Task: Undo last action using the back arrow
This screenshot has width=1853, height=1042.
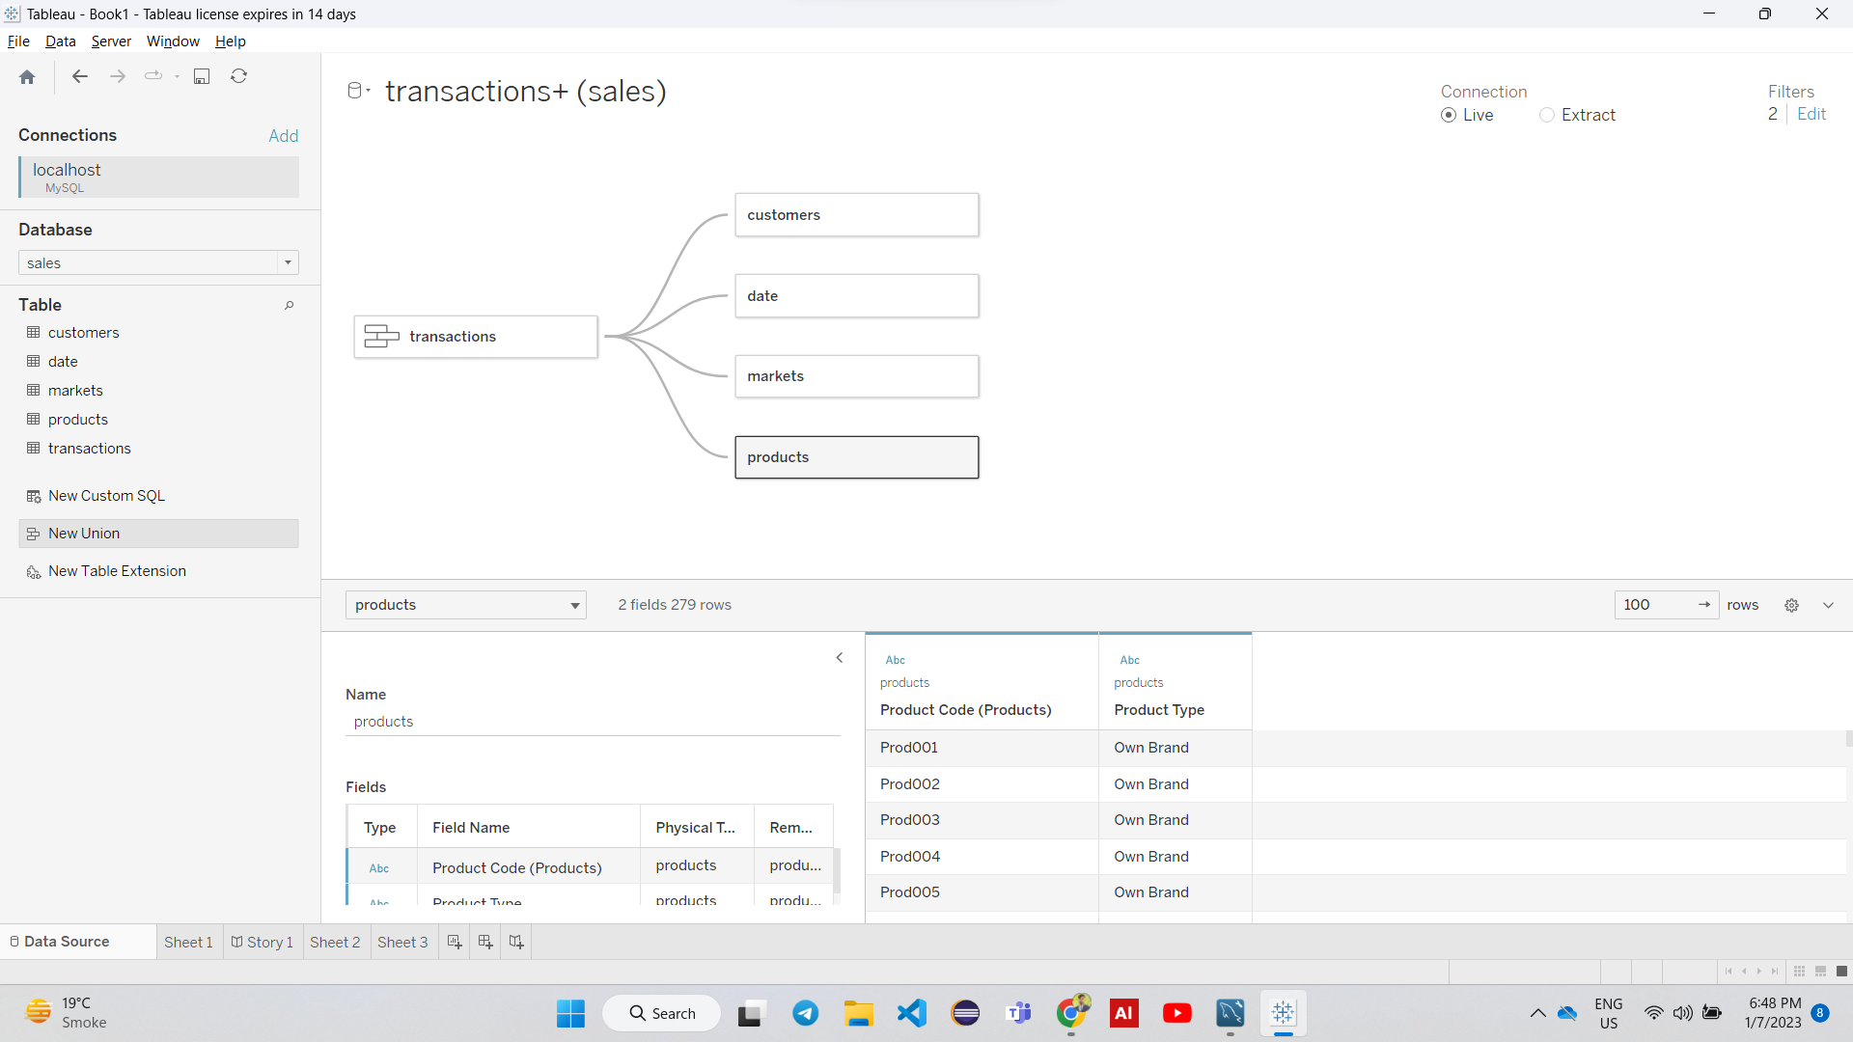Action: click(x=79, y=76)
